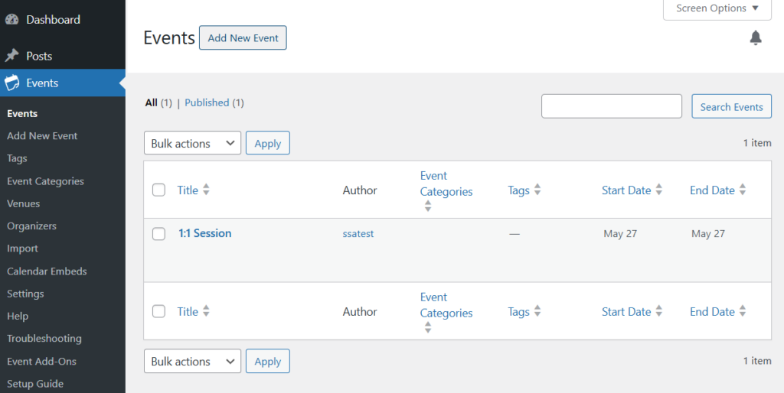The height and width of the screenshot is (393, 784).
Task: Click the Posts pushpin icon
Action: (x=12, y=55)
